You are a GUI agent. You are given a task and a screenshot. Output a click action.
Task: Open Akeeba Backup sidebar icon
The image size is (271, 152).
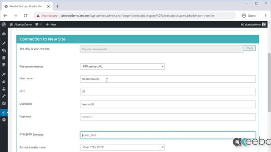click(x=4, y=113)
